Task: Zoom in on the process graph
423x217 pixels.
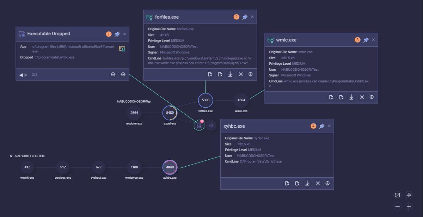Action: (x=409, y=206)
